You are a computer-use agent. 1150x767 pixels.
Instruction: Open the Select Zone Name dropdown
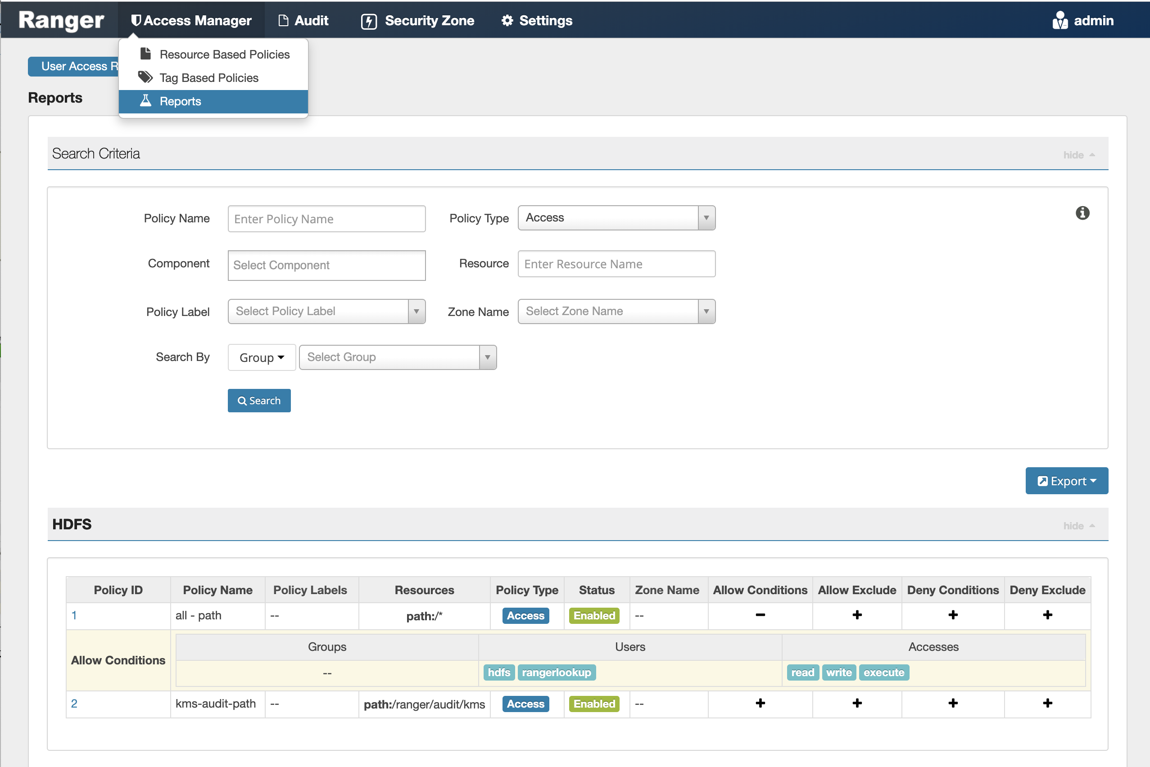pos(616,311)
